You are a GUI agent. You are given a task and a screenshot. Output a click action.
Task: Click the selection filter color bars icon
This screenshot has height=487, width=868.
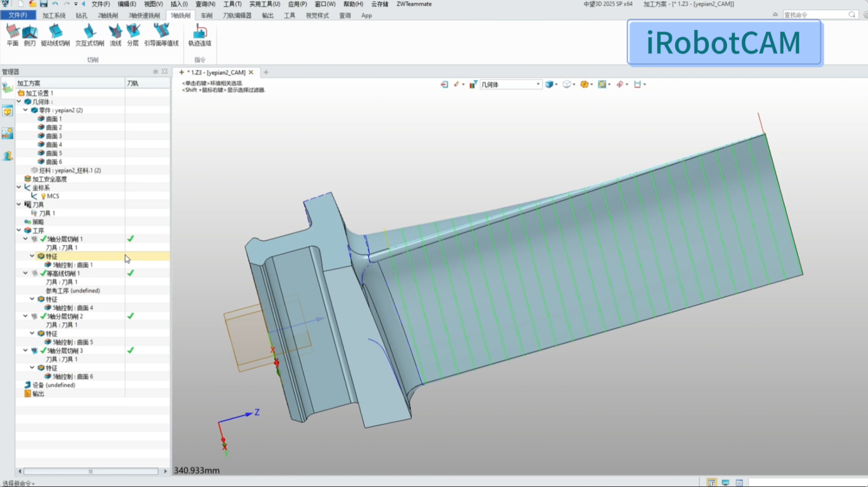[473, 85]
